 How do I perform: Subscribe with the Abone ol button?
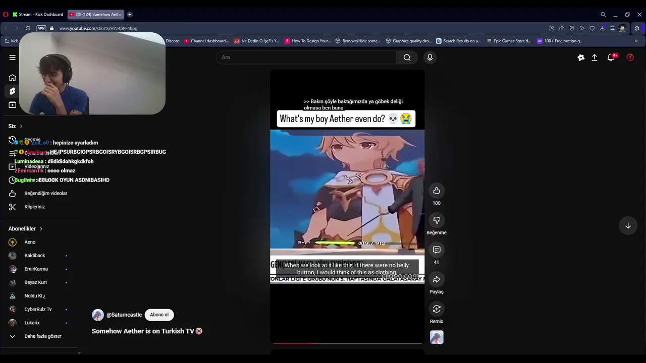(x=159, y=315)
